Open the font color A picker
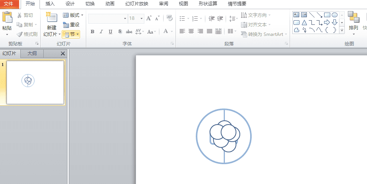This screenshot has height=184, width=367. point(167,31)
